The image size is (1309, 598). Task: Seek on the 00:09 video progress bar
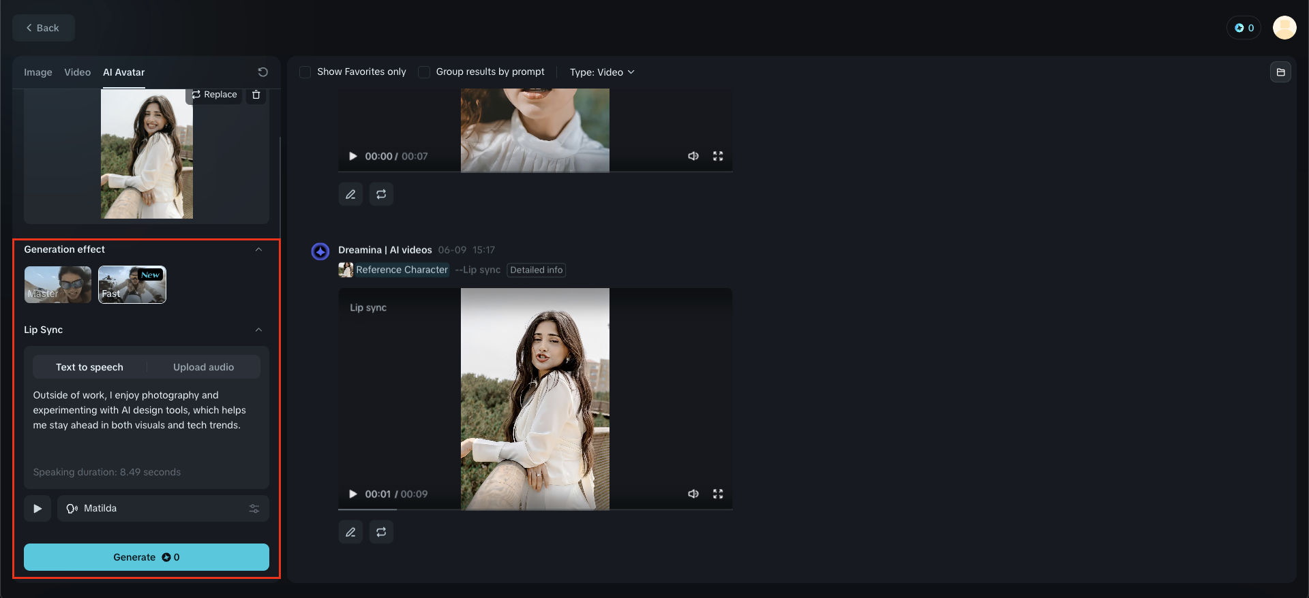(535, 509)
